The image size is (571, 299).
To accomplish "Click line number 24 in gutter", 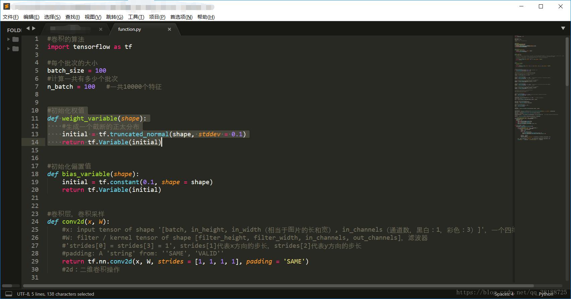I will tap(35, 221).
